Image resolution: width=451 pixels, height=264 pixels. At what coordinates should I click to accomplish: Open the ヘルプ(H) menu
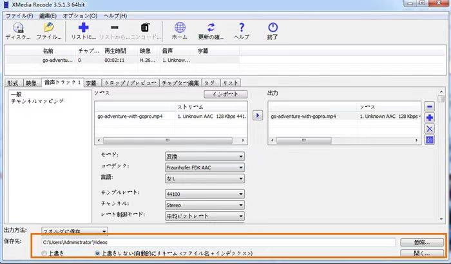[x=115, y=16]
